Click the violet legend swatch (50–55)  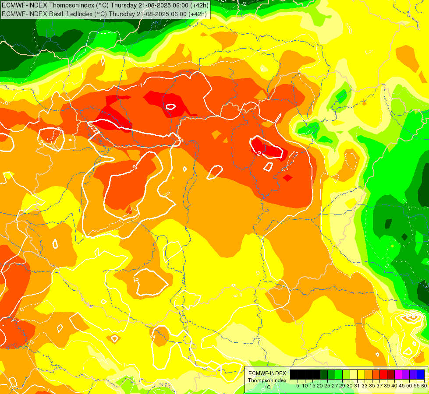[x=413, y=374]
